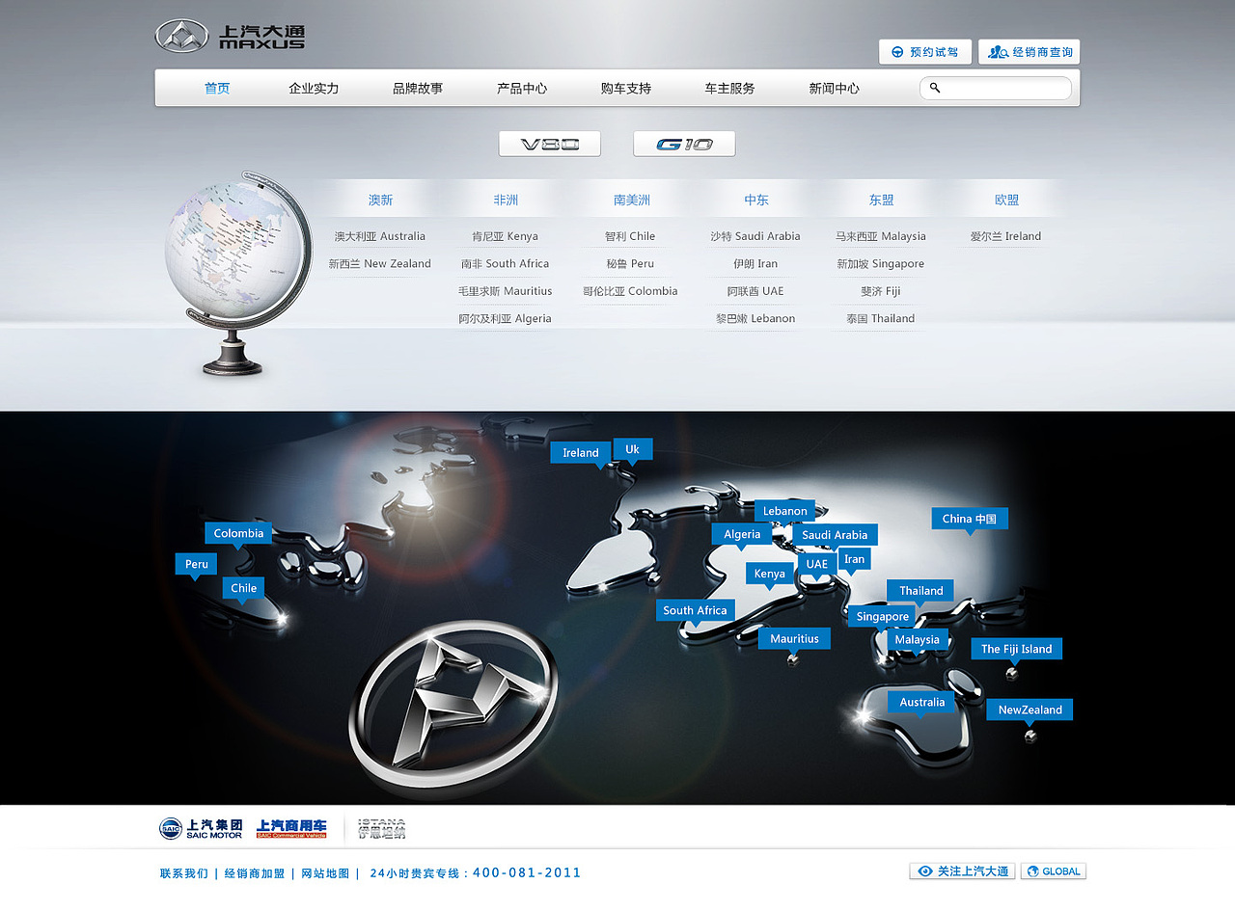Go to the 首页 home menu item
Screen dimensions: 1235x911
217,88
